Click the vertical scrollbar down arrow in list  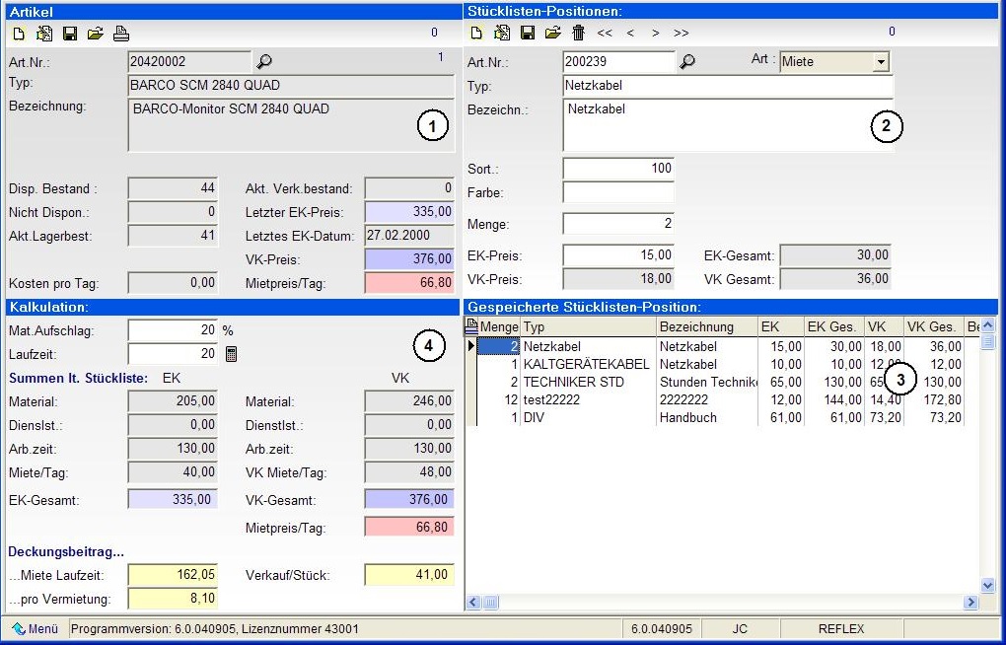(x=988, y=585)
